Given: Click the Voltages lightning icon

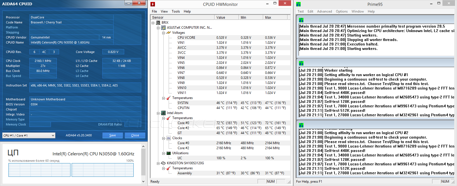Looking at the screenshot, I should coord(169,33).
